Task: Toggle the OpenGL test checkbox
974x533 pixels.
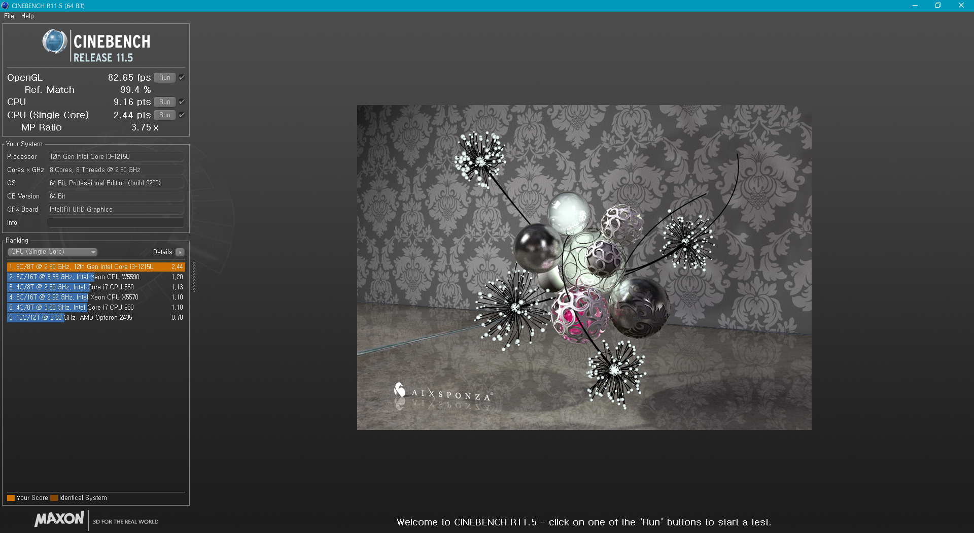Action: click(182, 78)
